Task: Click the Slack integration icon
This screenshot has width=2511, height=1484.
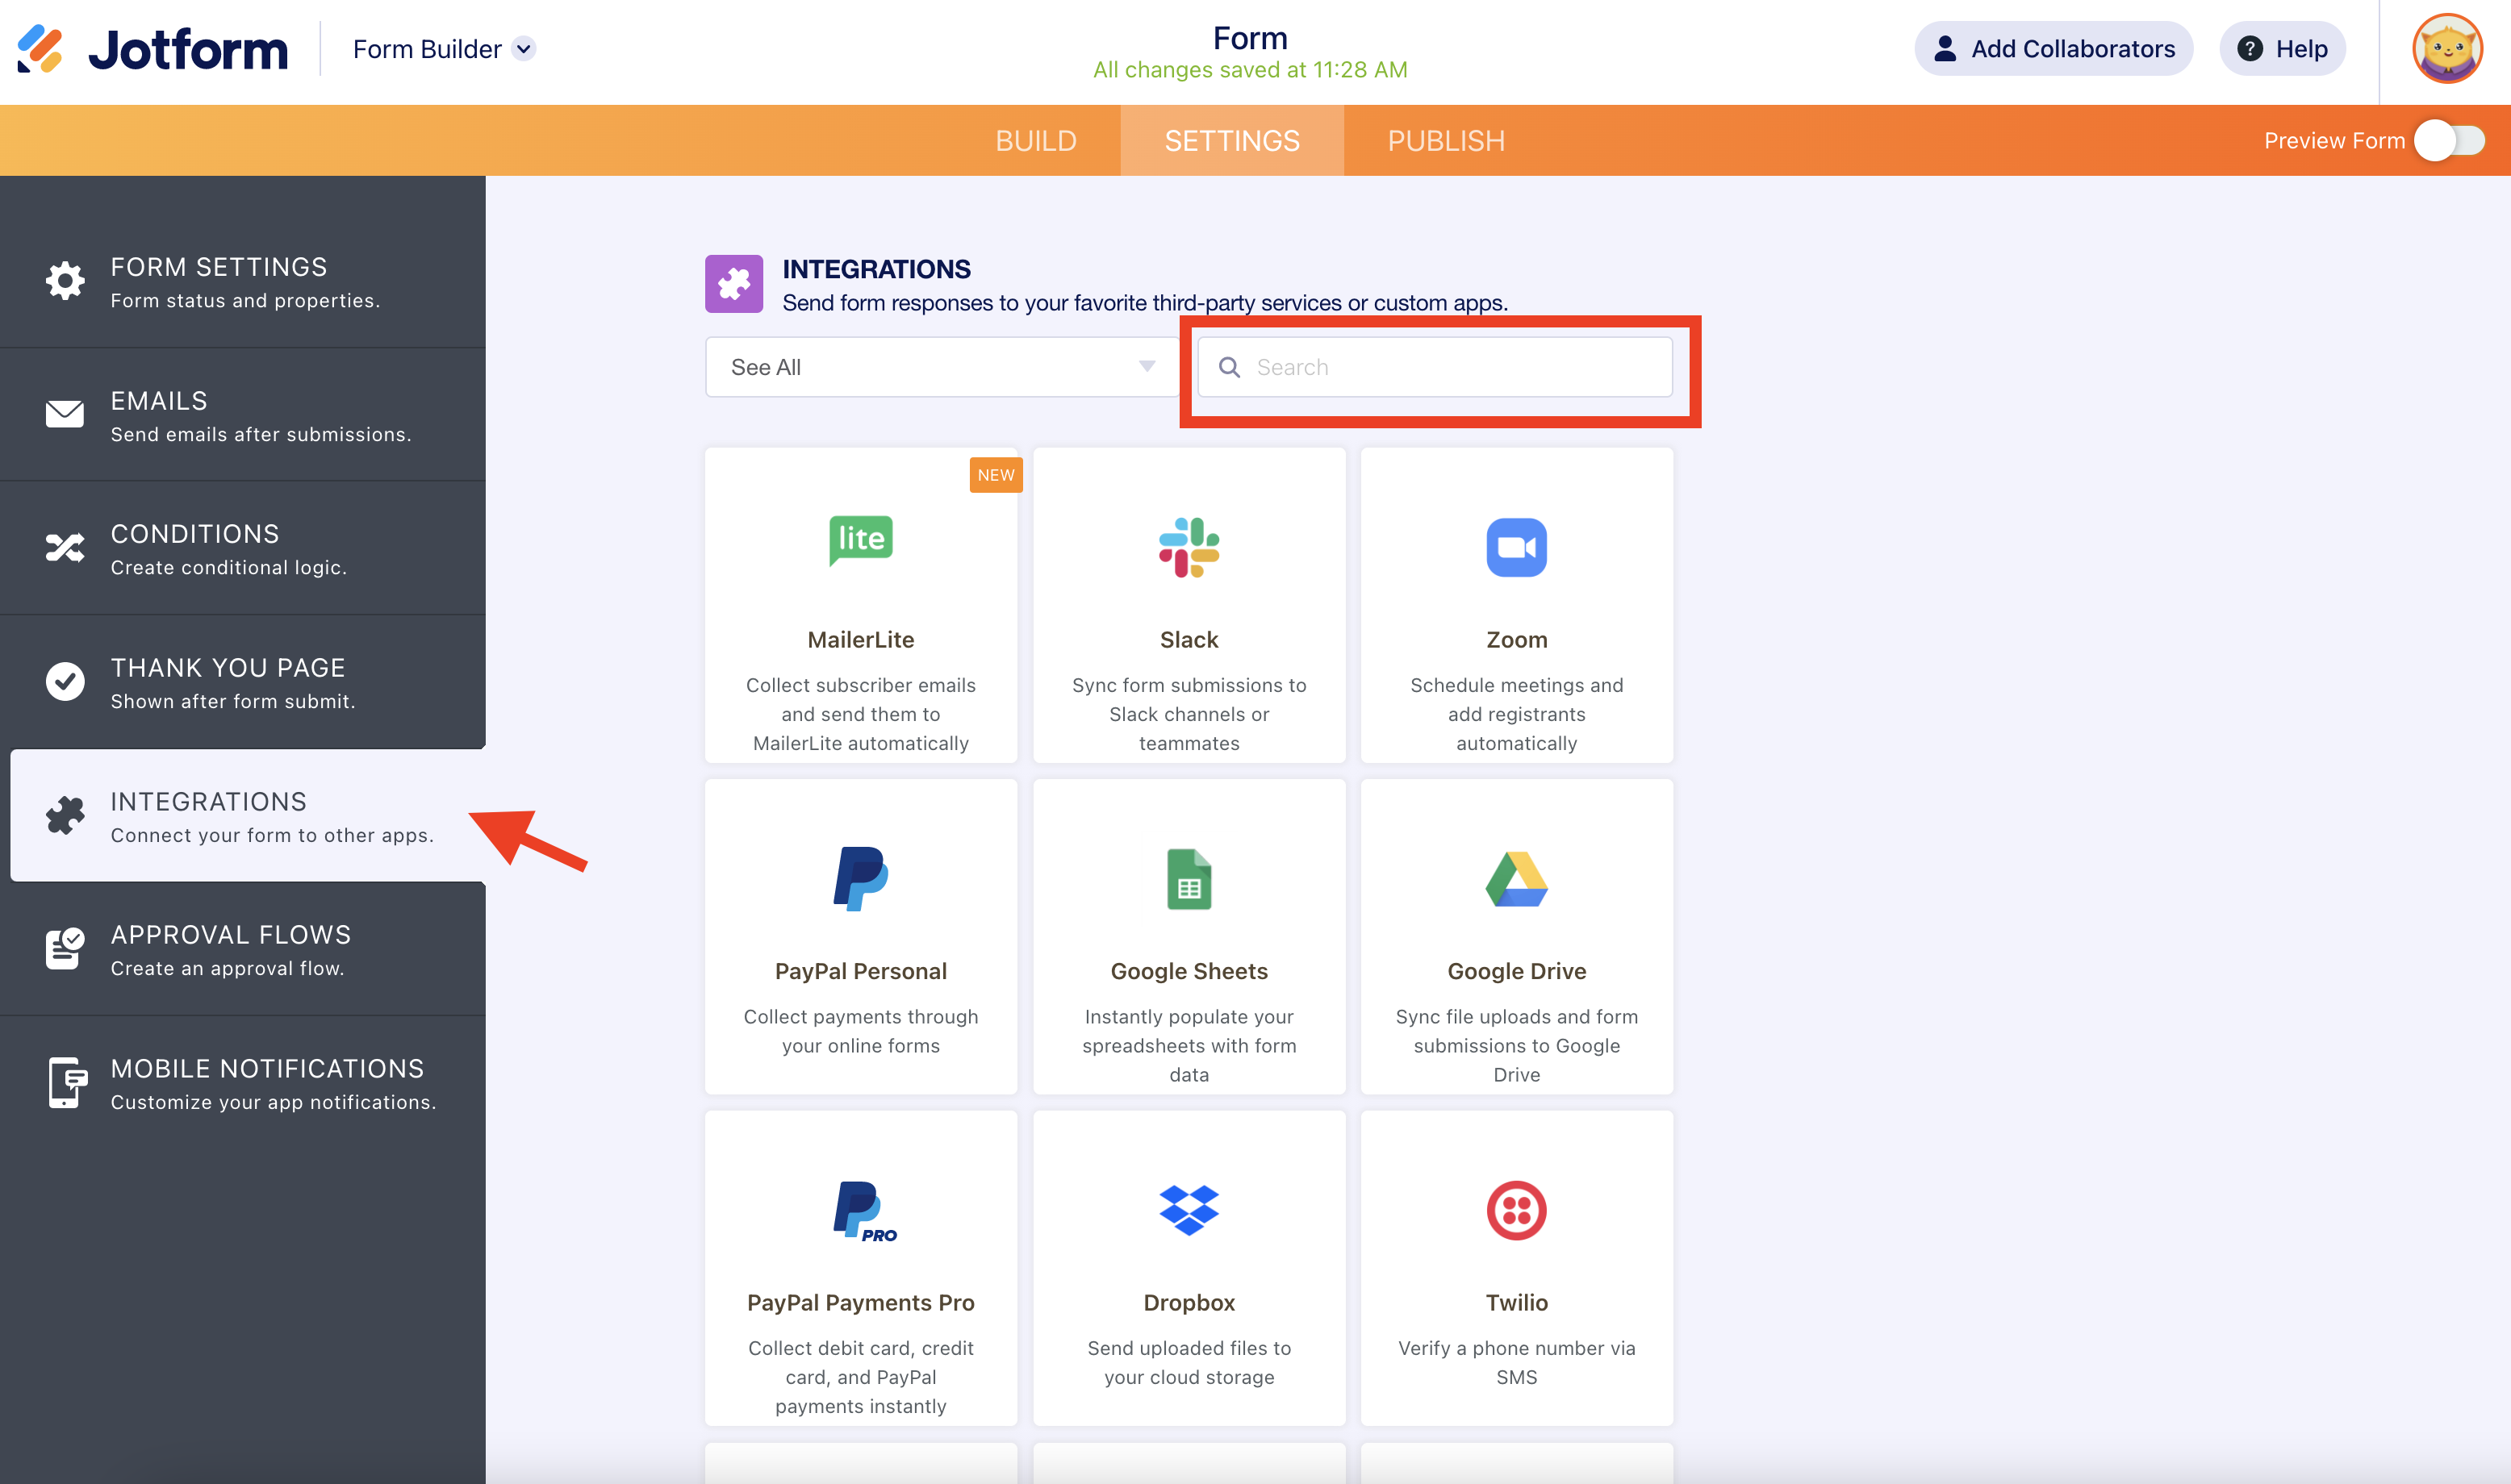Action: [x=1189, y=547]
